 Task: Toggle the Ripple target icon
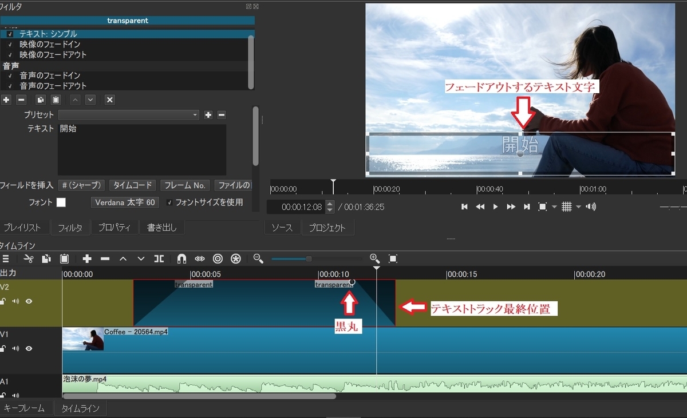[218, 259]
